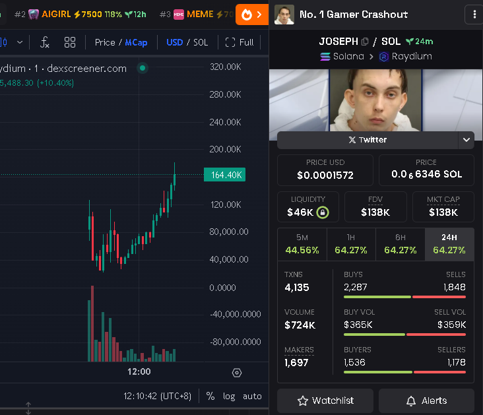Open the Alerts button

coord(426,400)
